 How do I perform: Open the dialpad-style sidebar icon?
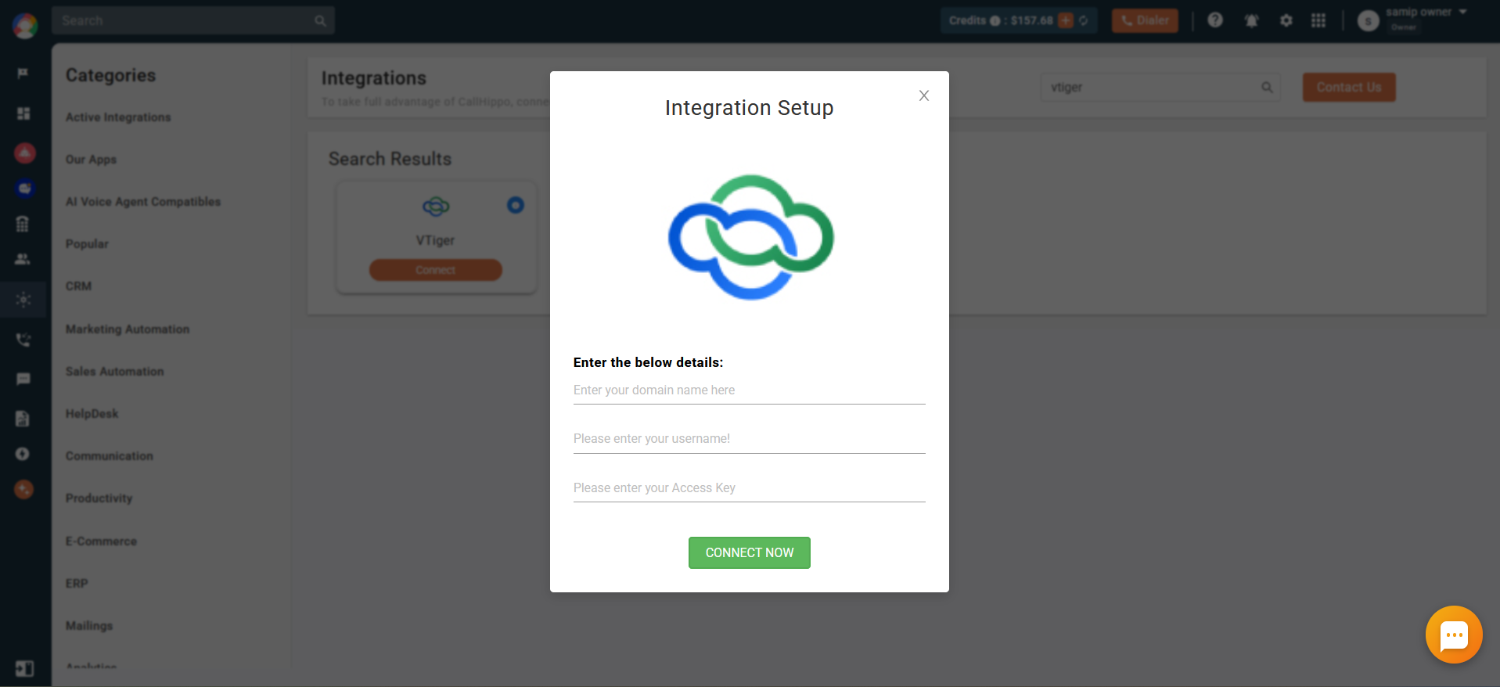pos(23,224)
